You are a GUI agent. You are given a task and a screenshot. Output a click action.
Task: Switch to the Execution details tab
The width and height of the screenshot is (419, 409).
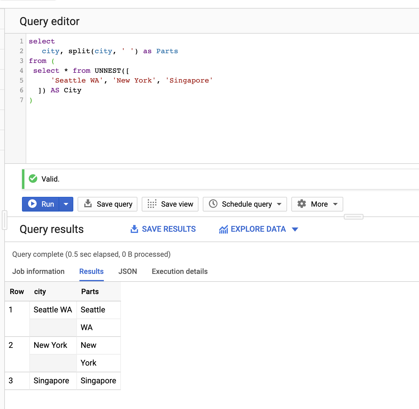click(179, 271)
